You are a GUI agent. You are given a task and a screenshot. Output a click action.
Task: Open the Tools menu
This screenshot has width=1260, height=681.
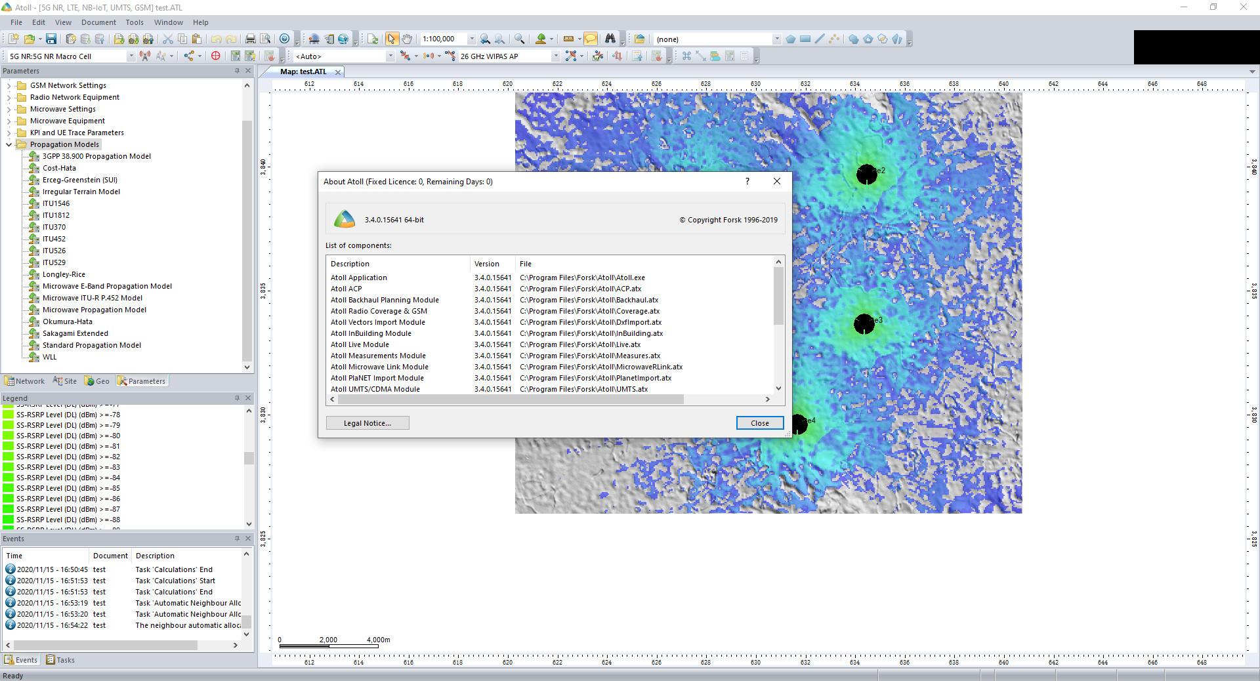pos(134,22)
